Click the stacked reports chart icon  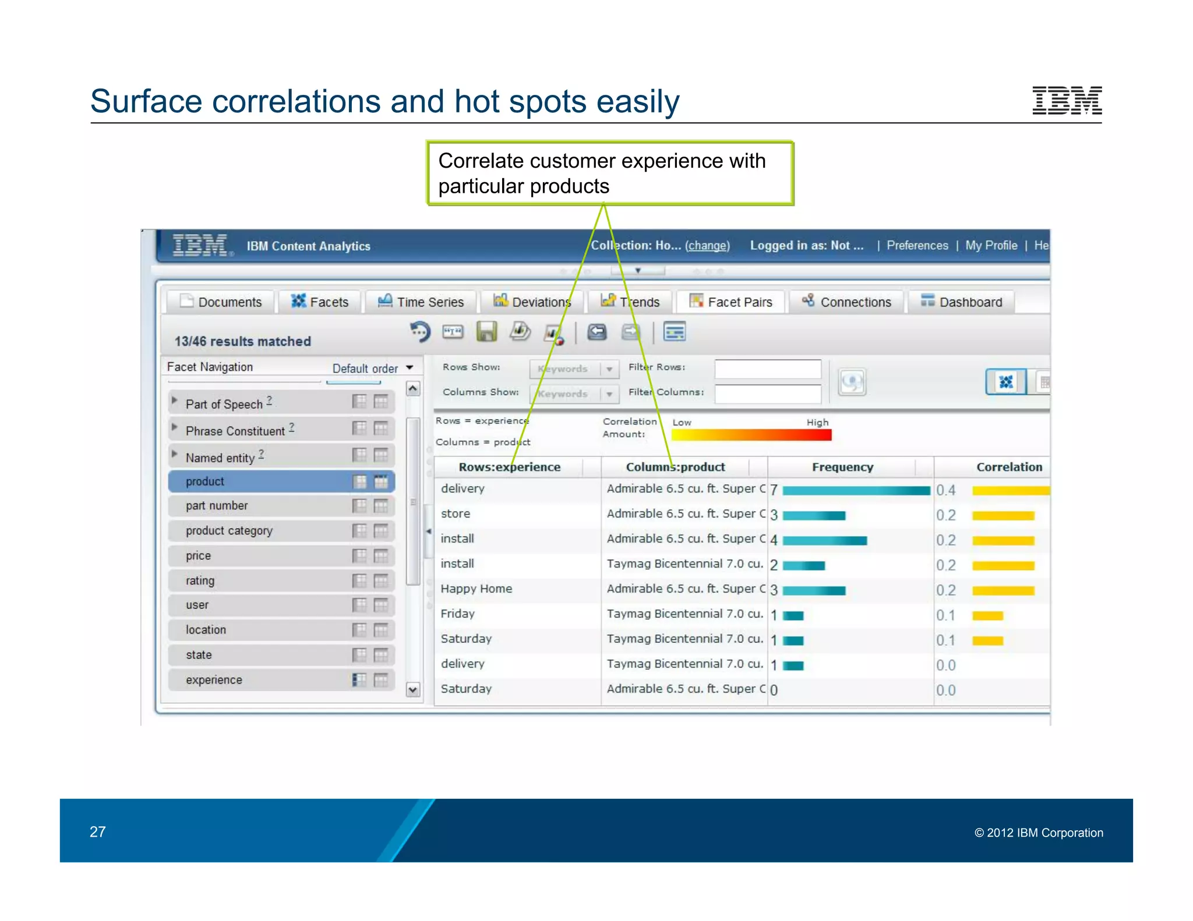[520, 332]
